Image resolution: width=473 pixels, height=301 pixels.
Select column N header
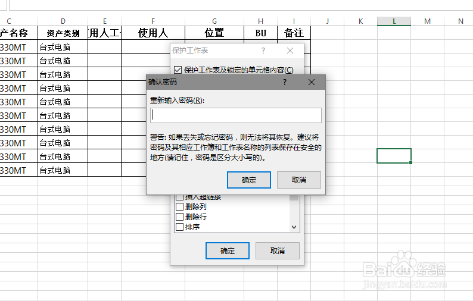tap(460, 21)
